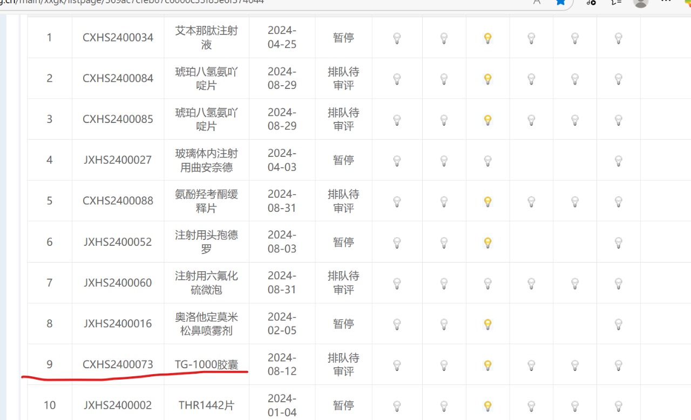Screen dimensions: 691x420
Task: Click the date 2024-04-03
Action: click(282, 160)
